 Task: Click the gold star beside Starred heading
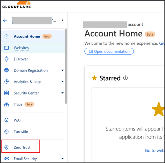[x=94, y=78]
